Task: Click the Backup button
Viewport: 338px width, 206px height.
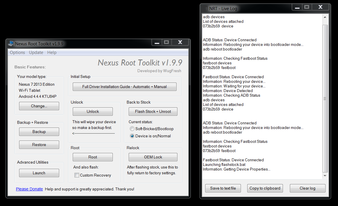Action: [x=39, y=132]
